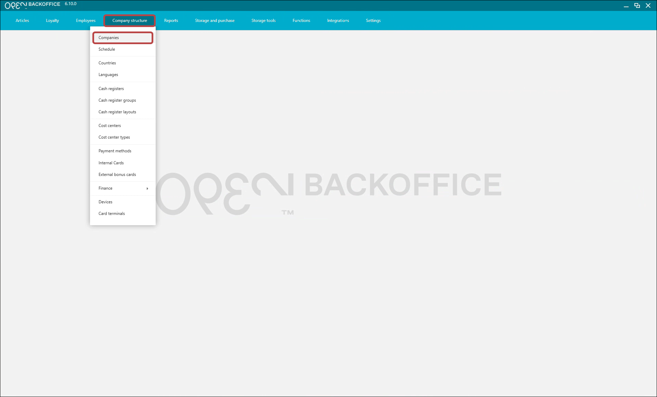The height and width of the screenshot is (397, 657).
Task: Go to Cash register groups
Action: tap(123, 100)
